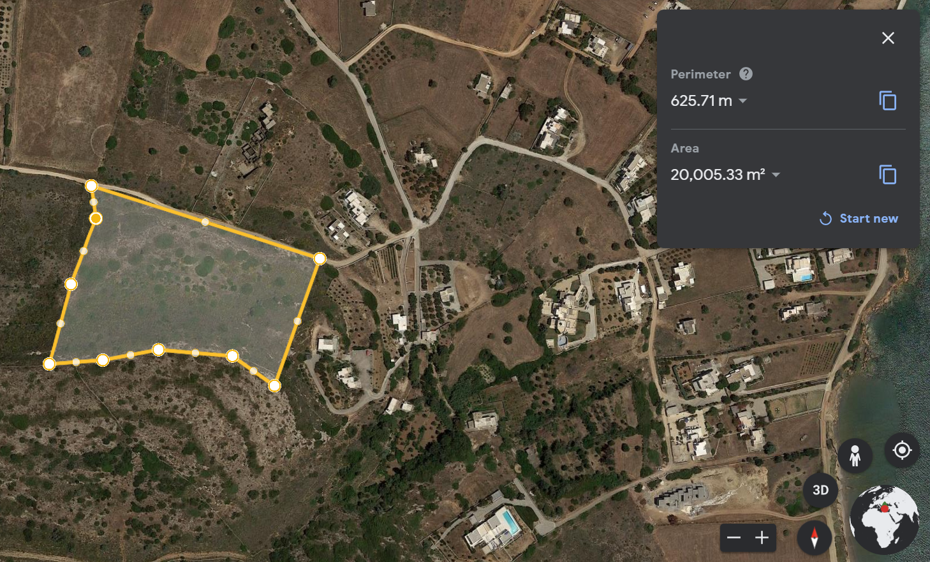Expand area unit dropdown next to 20,005.33 m²
This screenshot has width=930, height=562.
click(x=776, y=175)
